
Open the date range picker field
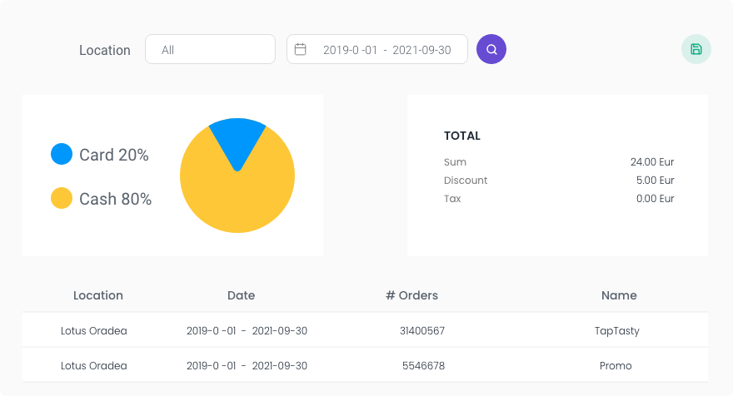click(x=377, y=49)
